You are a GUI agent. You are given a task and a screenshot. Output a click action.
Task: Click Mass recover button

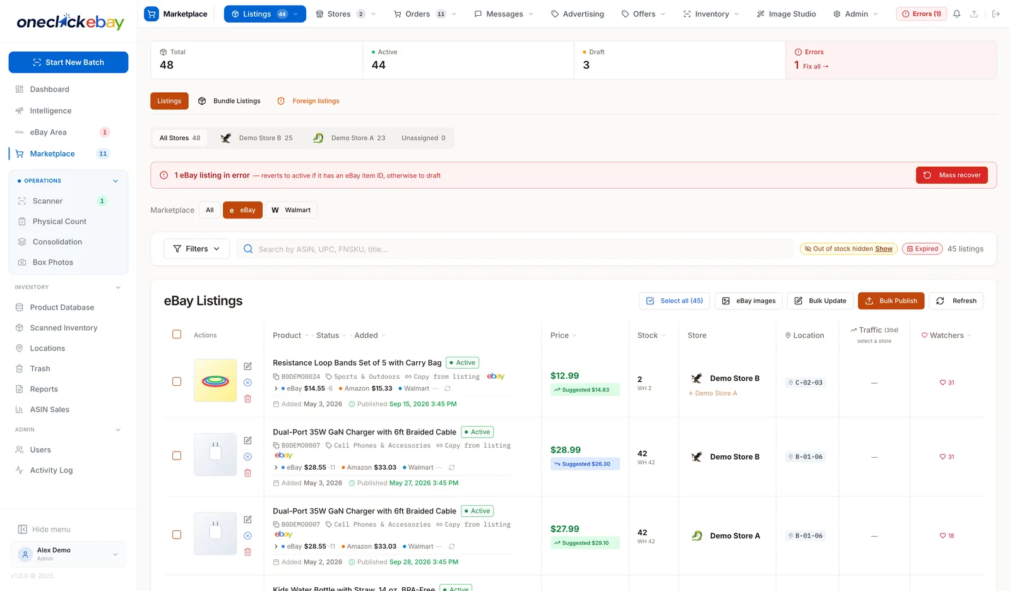tap(952, 176)
